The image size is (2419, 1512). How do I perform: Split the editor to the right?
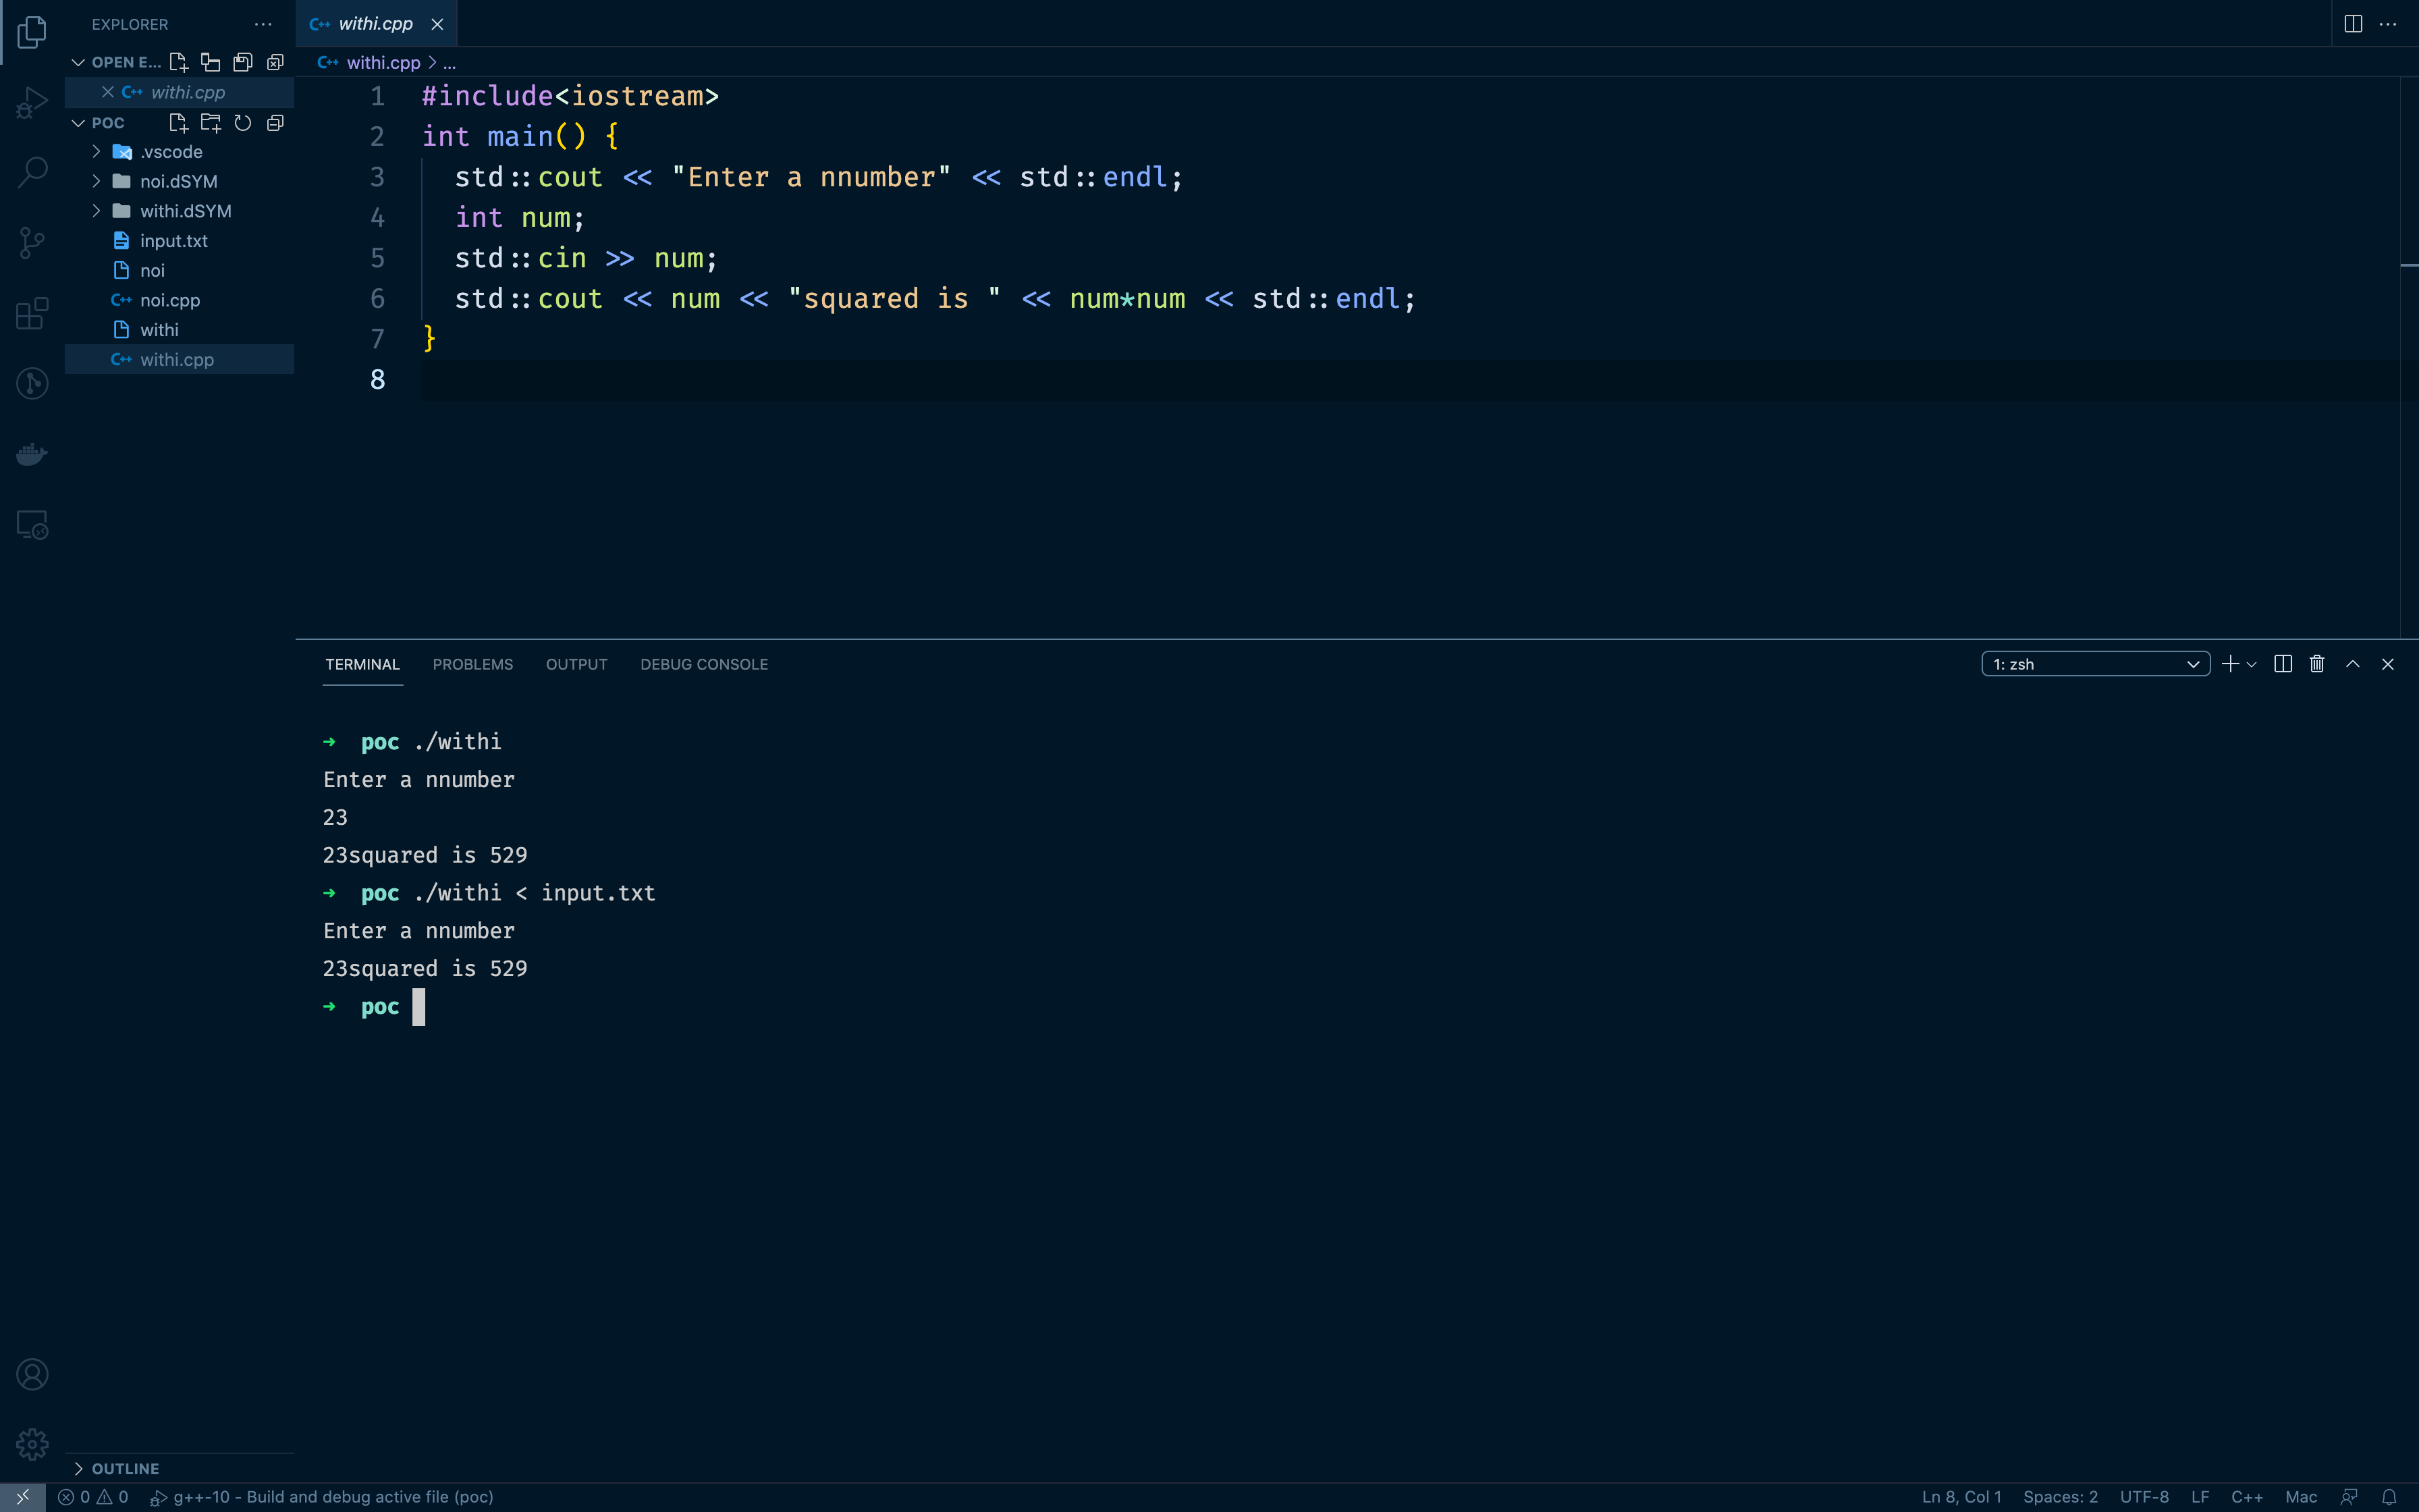[x=2353, y=24]
